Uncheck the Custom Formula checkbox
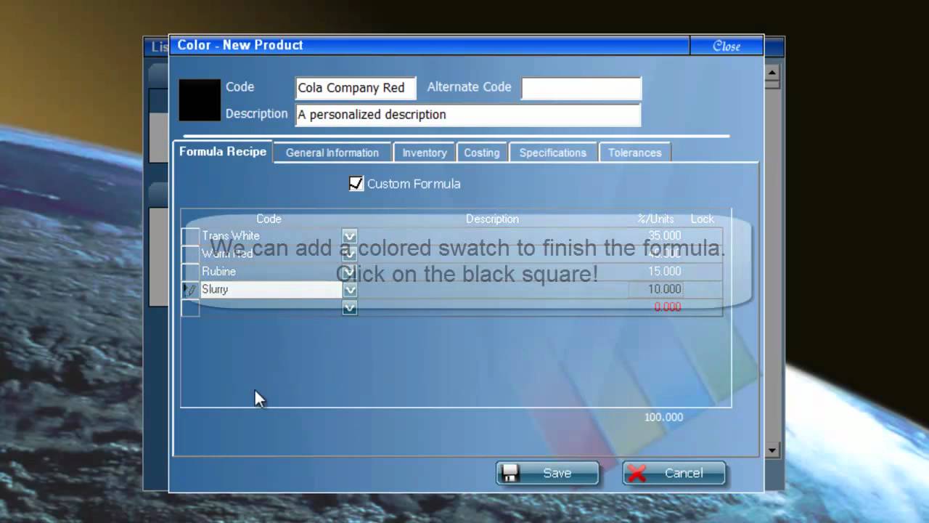The width and height of the screenshot is (929, 523). pyautogui.click(x=356, y=184)
